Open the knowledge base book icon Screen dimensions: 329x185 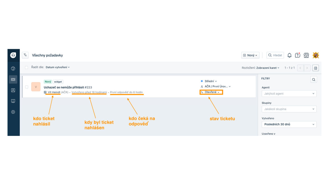coord(13,101)
